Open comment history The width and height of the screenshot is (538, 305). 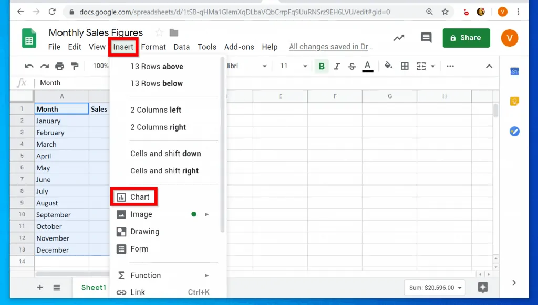426,38
